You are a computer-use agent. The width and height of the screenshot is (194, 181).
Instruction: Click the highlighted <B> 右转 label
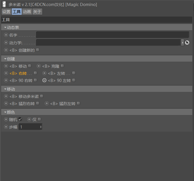[x=18, y=73]
